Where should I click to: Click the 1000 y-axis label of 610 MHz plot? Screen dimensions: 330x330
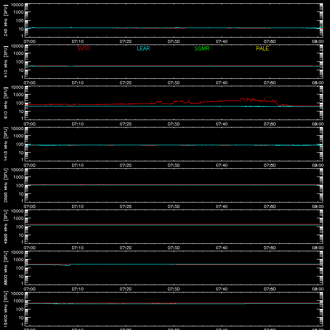pos(19,95)
